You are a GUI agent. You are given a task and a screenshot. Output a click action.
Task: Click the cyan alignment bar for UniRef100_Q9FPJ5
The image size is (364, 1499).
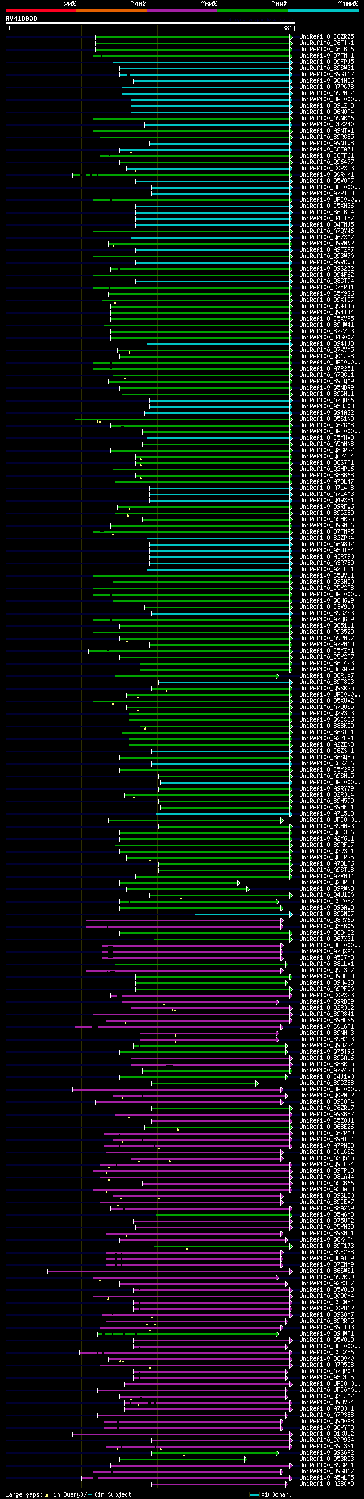[x=202, y=62]
